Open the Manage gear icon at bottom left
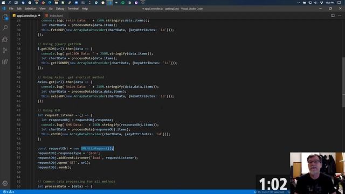 click(5, 183)
